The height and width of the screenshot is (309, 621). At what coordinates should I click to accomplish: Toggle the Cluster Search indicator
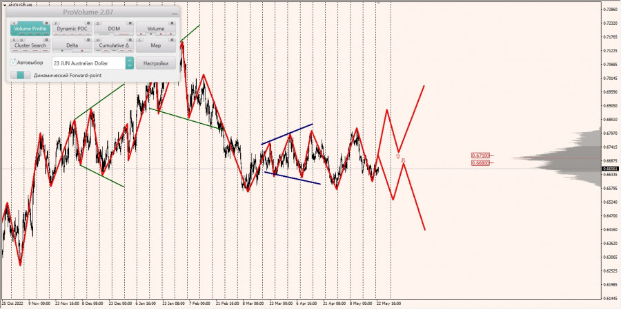point(30,45)
